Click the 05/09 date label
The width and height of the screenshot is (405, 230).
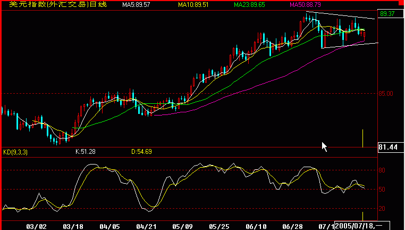pos(183,227)
